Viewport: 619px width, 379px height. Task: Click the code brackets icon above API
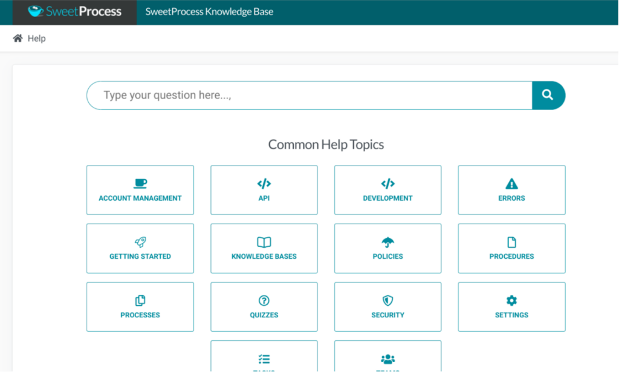click(x=264, y=184)
